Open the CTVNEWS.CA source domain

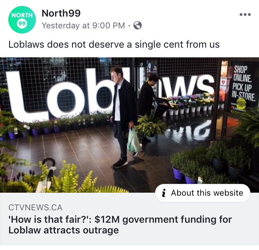35,208
